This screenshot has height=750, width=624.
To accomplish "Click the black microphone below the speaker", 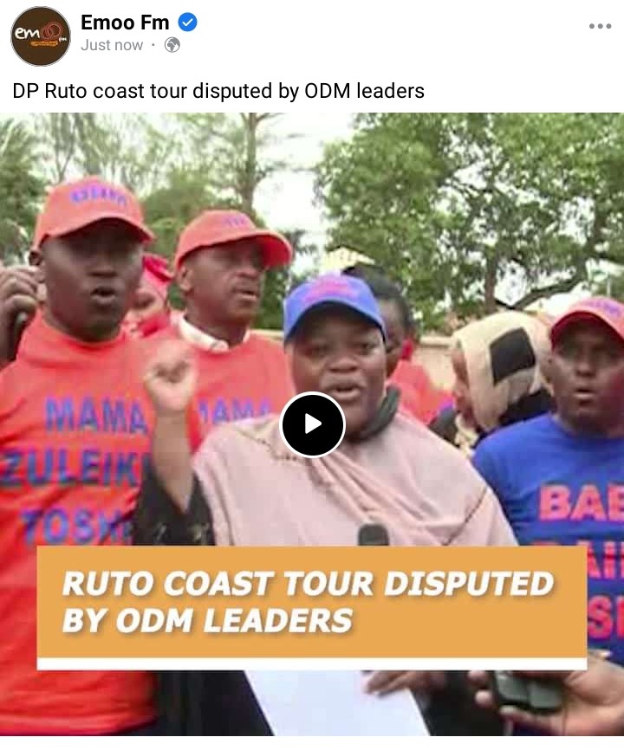I will pyautogui.click(x=374, y=534).
